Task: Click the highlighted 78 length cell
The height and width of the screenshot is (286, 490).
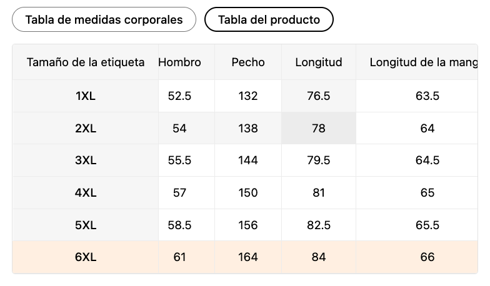Action: click(x=319, y=128)
